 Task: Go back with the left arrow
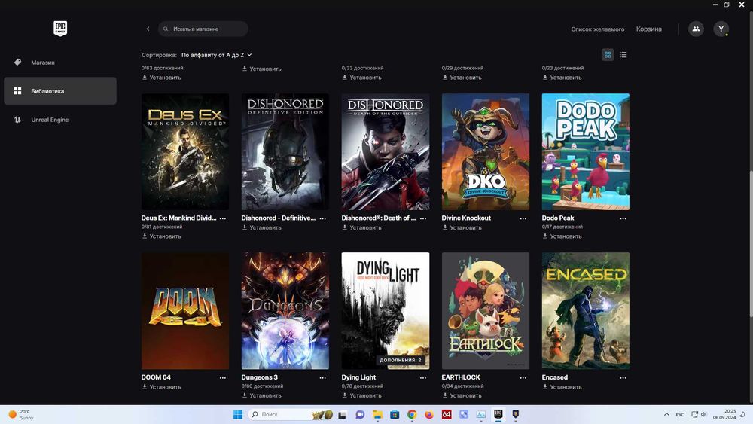coord(148,29)
